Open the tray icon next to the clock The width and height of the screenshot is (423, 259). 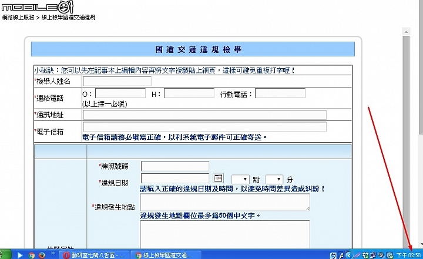pyautogui.click(x=390, y=255)
